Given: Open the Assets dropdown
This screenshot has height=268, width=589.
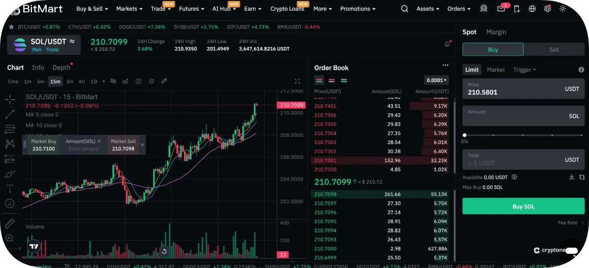Looking at the screenshot, I should (428, 9).
